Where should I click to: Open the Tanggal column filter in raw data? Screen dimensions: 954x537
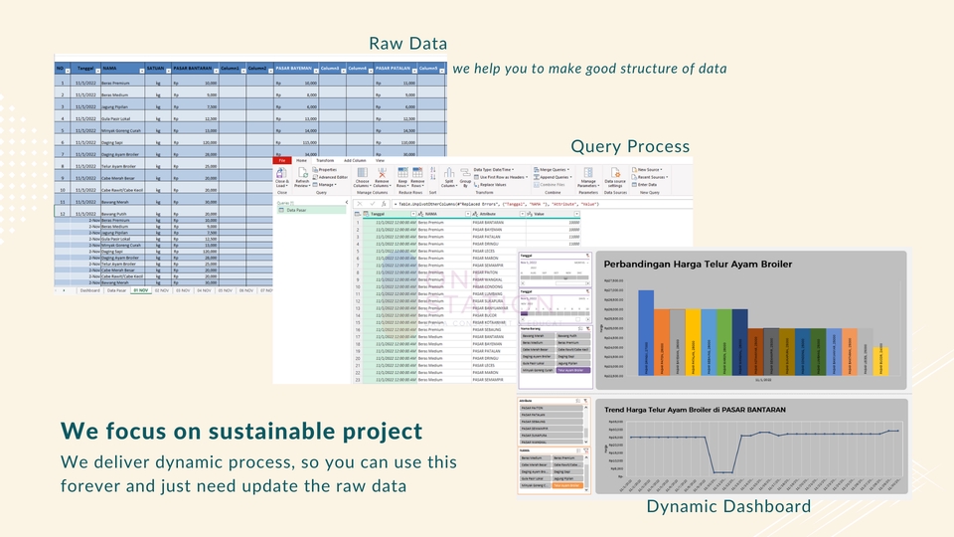(x=97, y=72)
